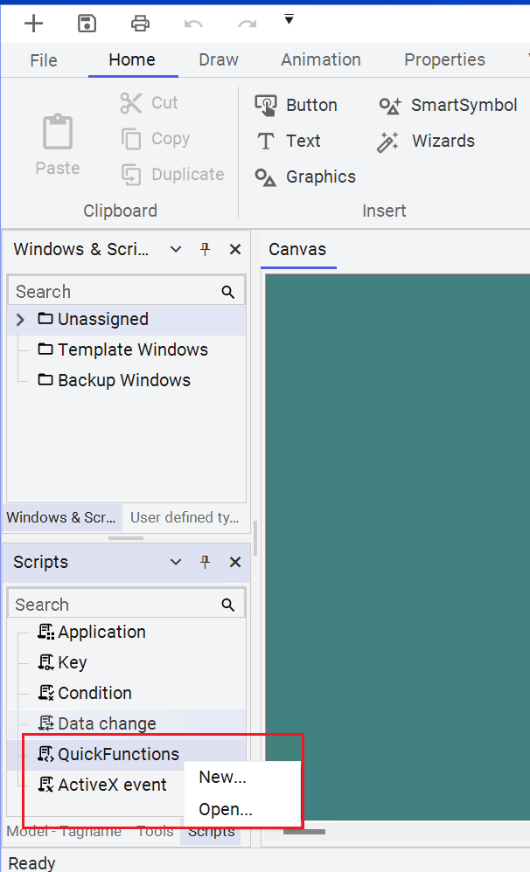Insert a Button element

point(296,105)
